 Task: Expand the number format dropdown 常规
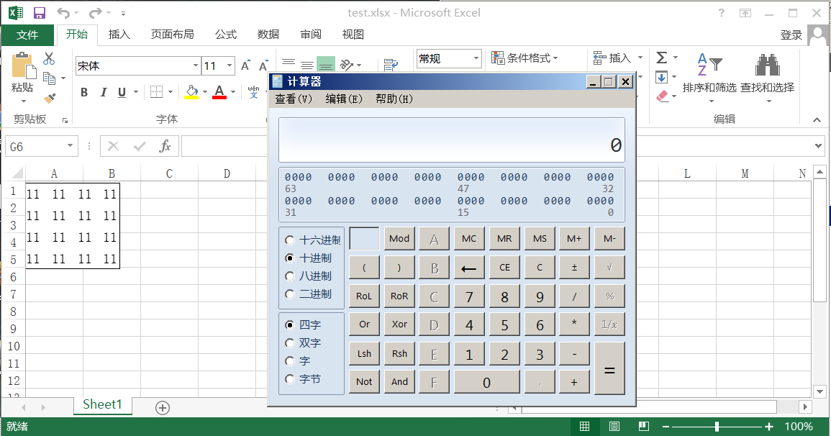pos(476,58)
